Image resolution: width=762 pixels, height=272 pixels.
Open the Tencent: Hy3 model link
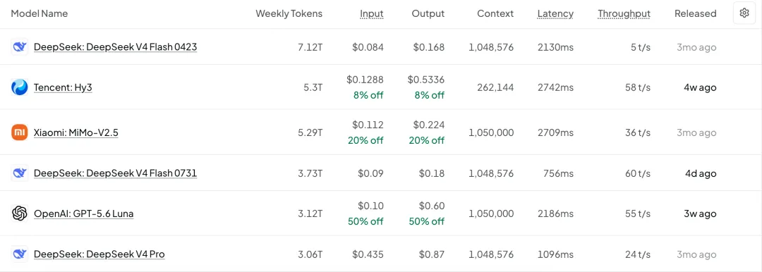tap(63, 88)
